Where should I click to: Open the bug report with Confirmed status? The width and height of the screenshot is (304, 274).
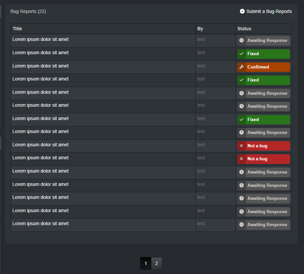tap(40, 66)
